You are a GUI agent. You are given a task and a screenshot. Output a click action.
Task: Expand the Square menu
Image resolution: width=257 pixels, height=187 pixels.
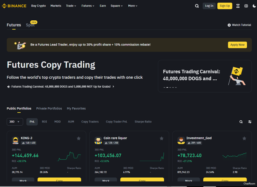click(x=117, y=6)
